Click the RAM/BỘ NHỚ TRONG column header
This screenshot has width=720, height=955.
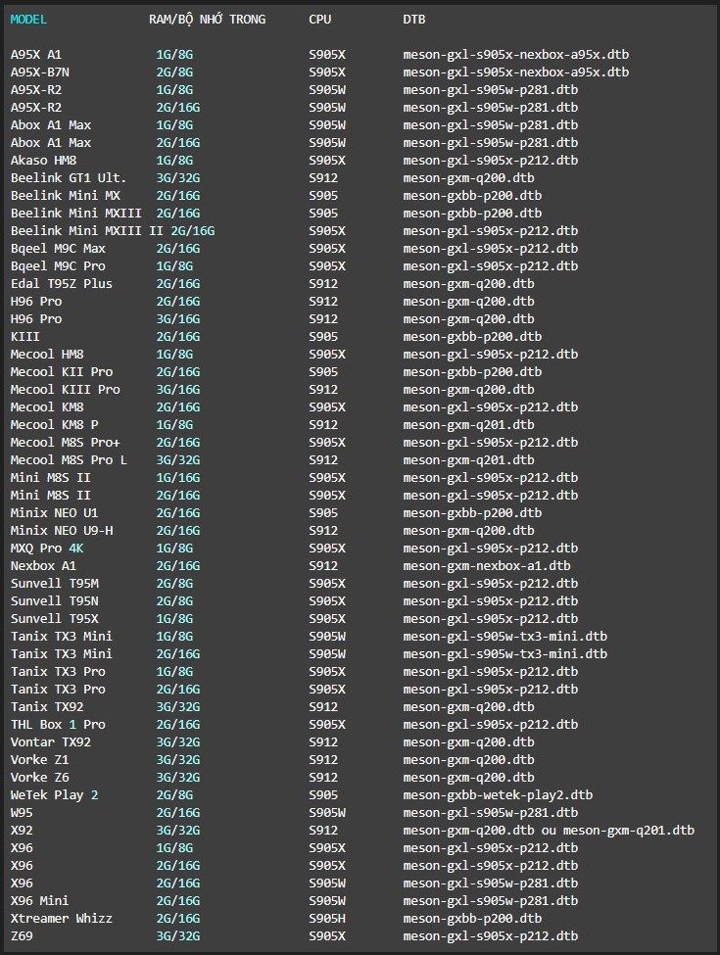207,20
